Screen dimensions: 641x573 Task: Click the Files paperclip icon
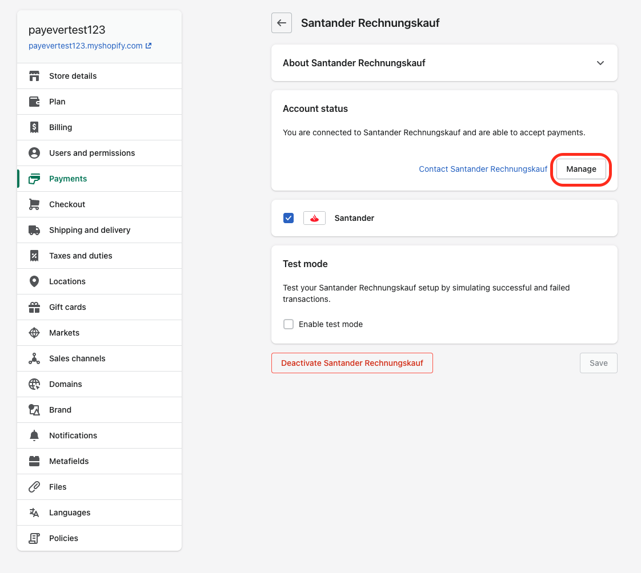pyautogui.click(x=34, y=487)
